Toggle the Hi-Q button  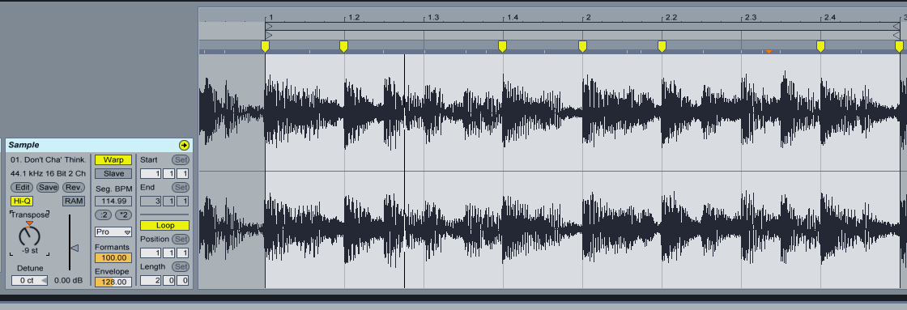tap(21, 202)
